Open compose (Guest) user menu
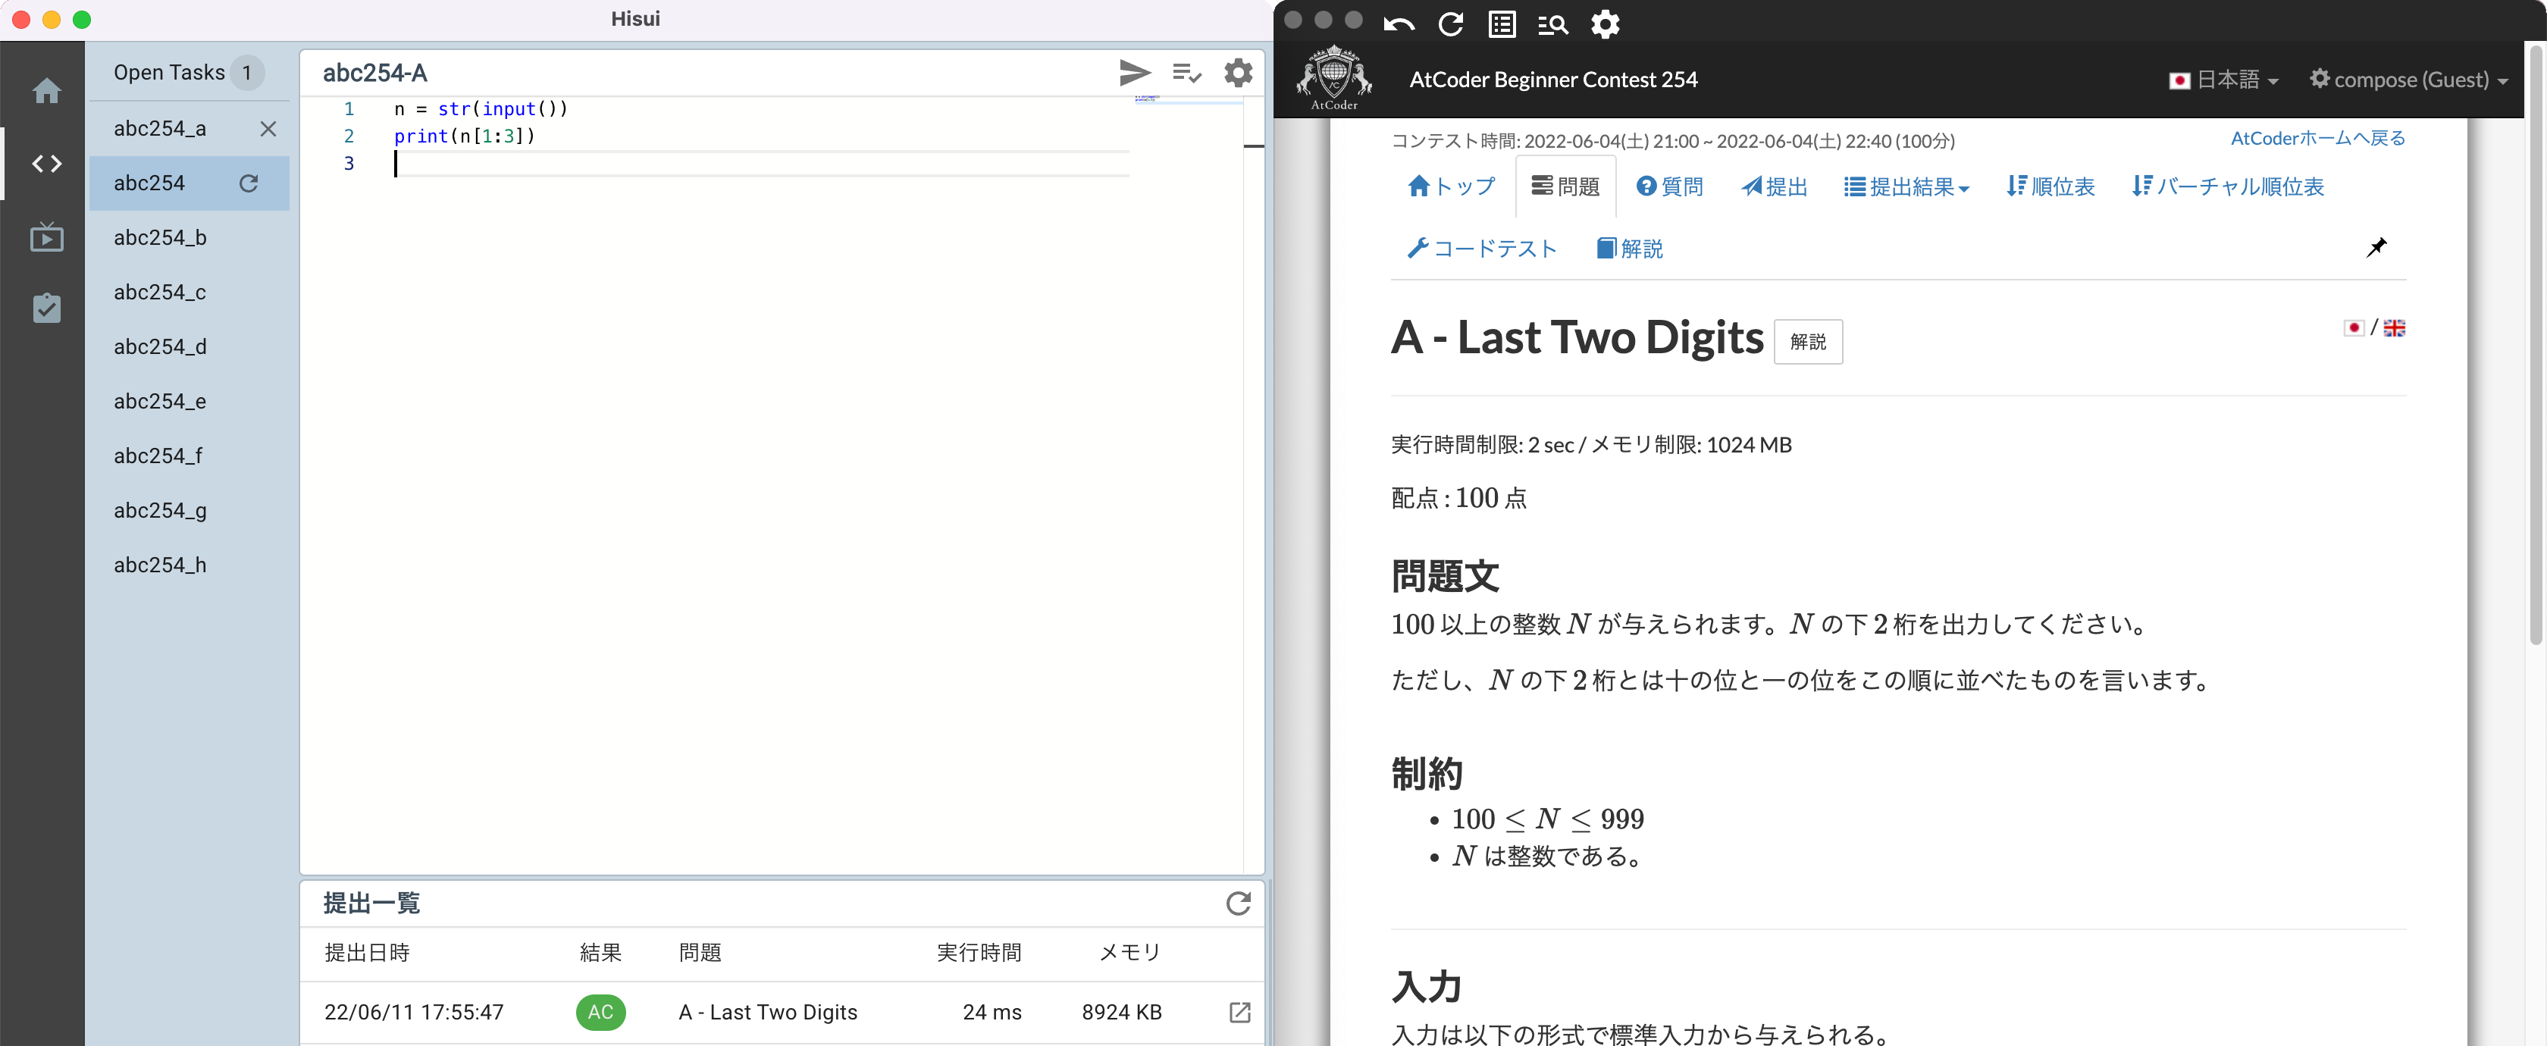 tap(2408, 80)
